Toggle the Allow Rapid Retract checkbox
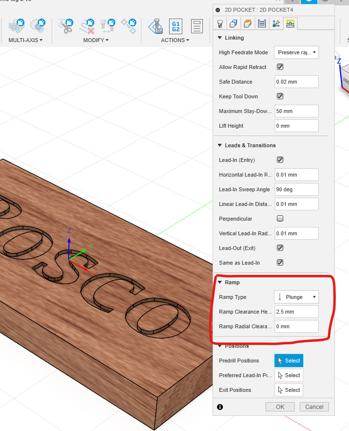The width and height of the screenshot is (349, 431). [x=280, y=67]
